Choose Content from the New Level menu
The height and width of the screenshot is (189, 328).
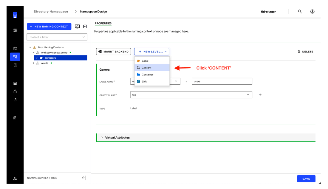click(x=152, y=68)
